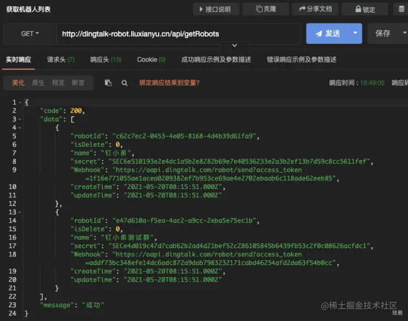The image size is (408, 321).
Task: Click the request URL input field
Action: [178, 34]
